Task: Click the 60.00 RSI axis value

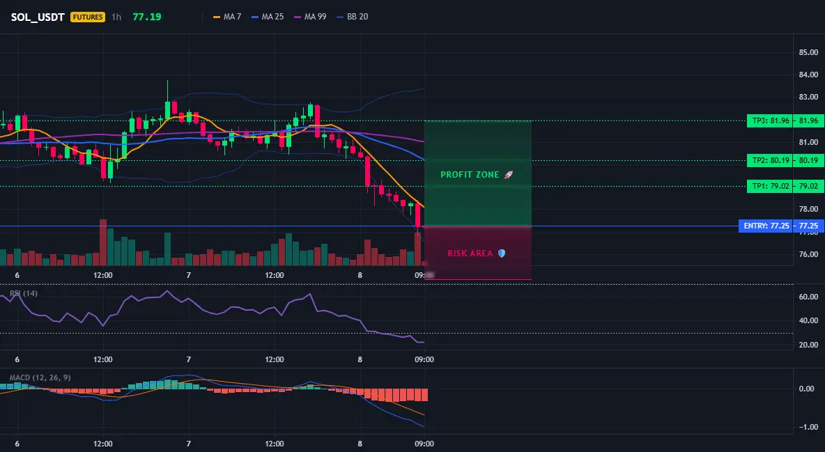Action: tap(809, 297)
